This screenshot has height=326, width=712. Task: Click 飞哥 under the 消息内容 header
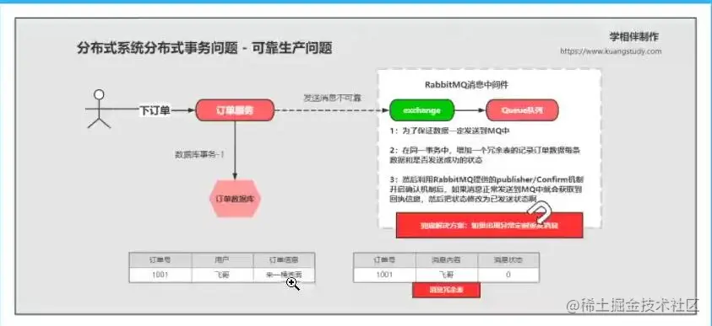[x=446, y=275]
